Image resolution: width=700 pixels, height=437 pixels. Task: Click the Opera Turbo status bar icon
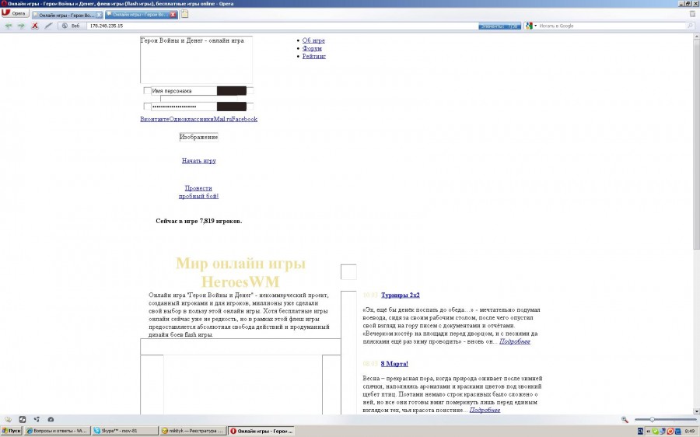click(51, 420)
